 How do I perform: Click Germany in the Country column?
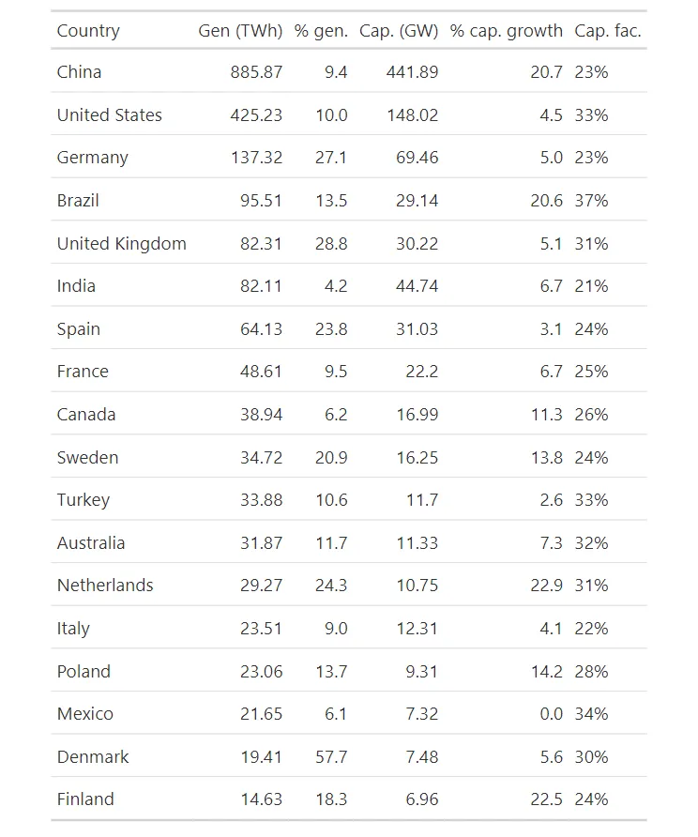click(x=92, y=158)
